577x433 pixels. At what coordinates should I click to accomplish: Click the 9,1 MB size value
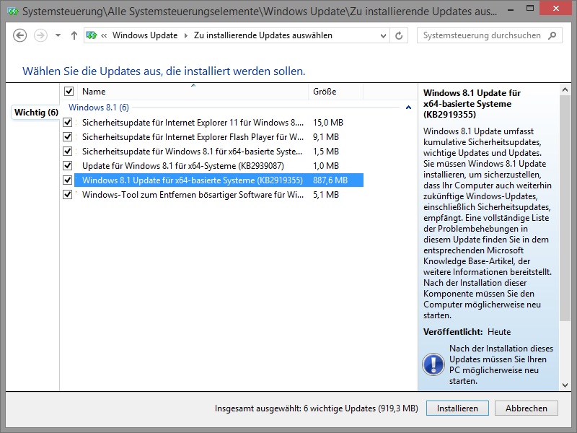coord(326,136)
